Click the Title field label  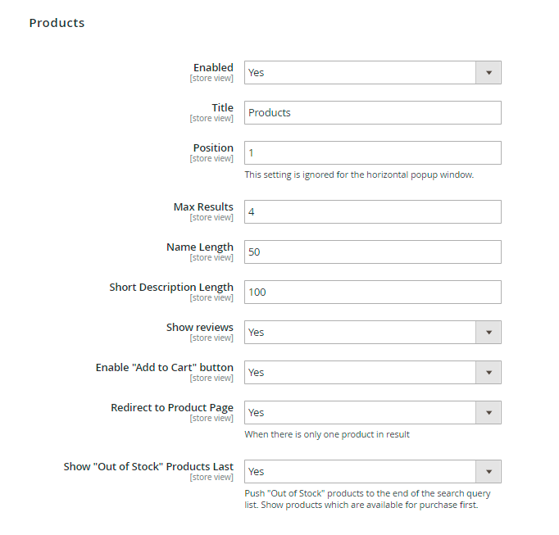222,107
